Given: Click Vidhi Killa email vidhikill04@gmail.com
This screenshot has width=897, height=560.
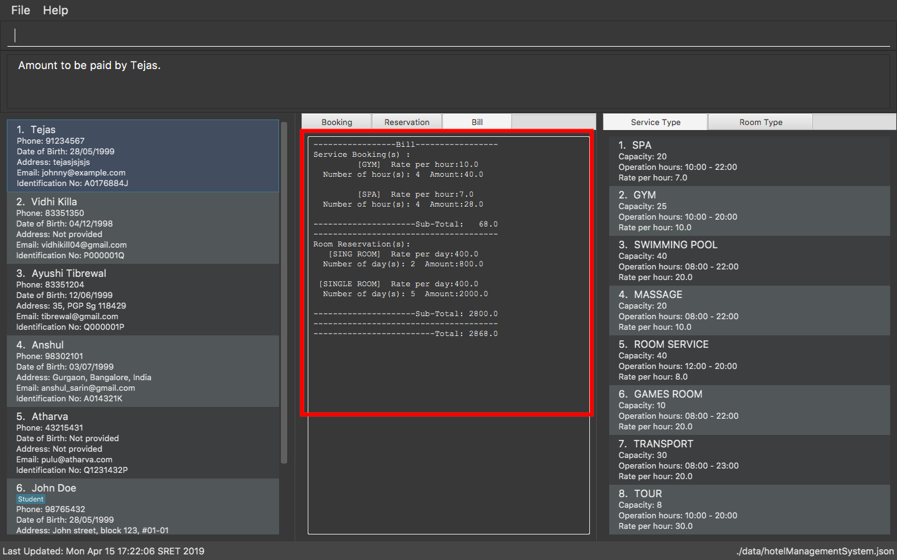Looking at the screenshot, I should 72,245.
